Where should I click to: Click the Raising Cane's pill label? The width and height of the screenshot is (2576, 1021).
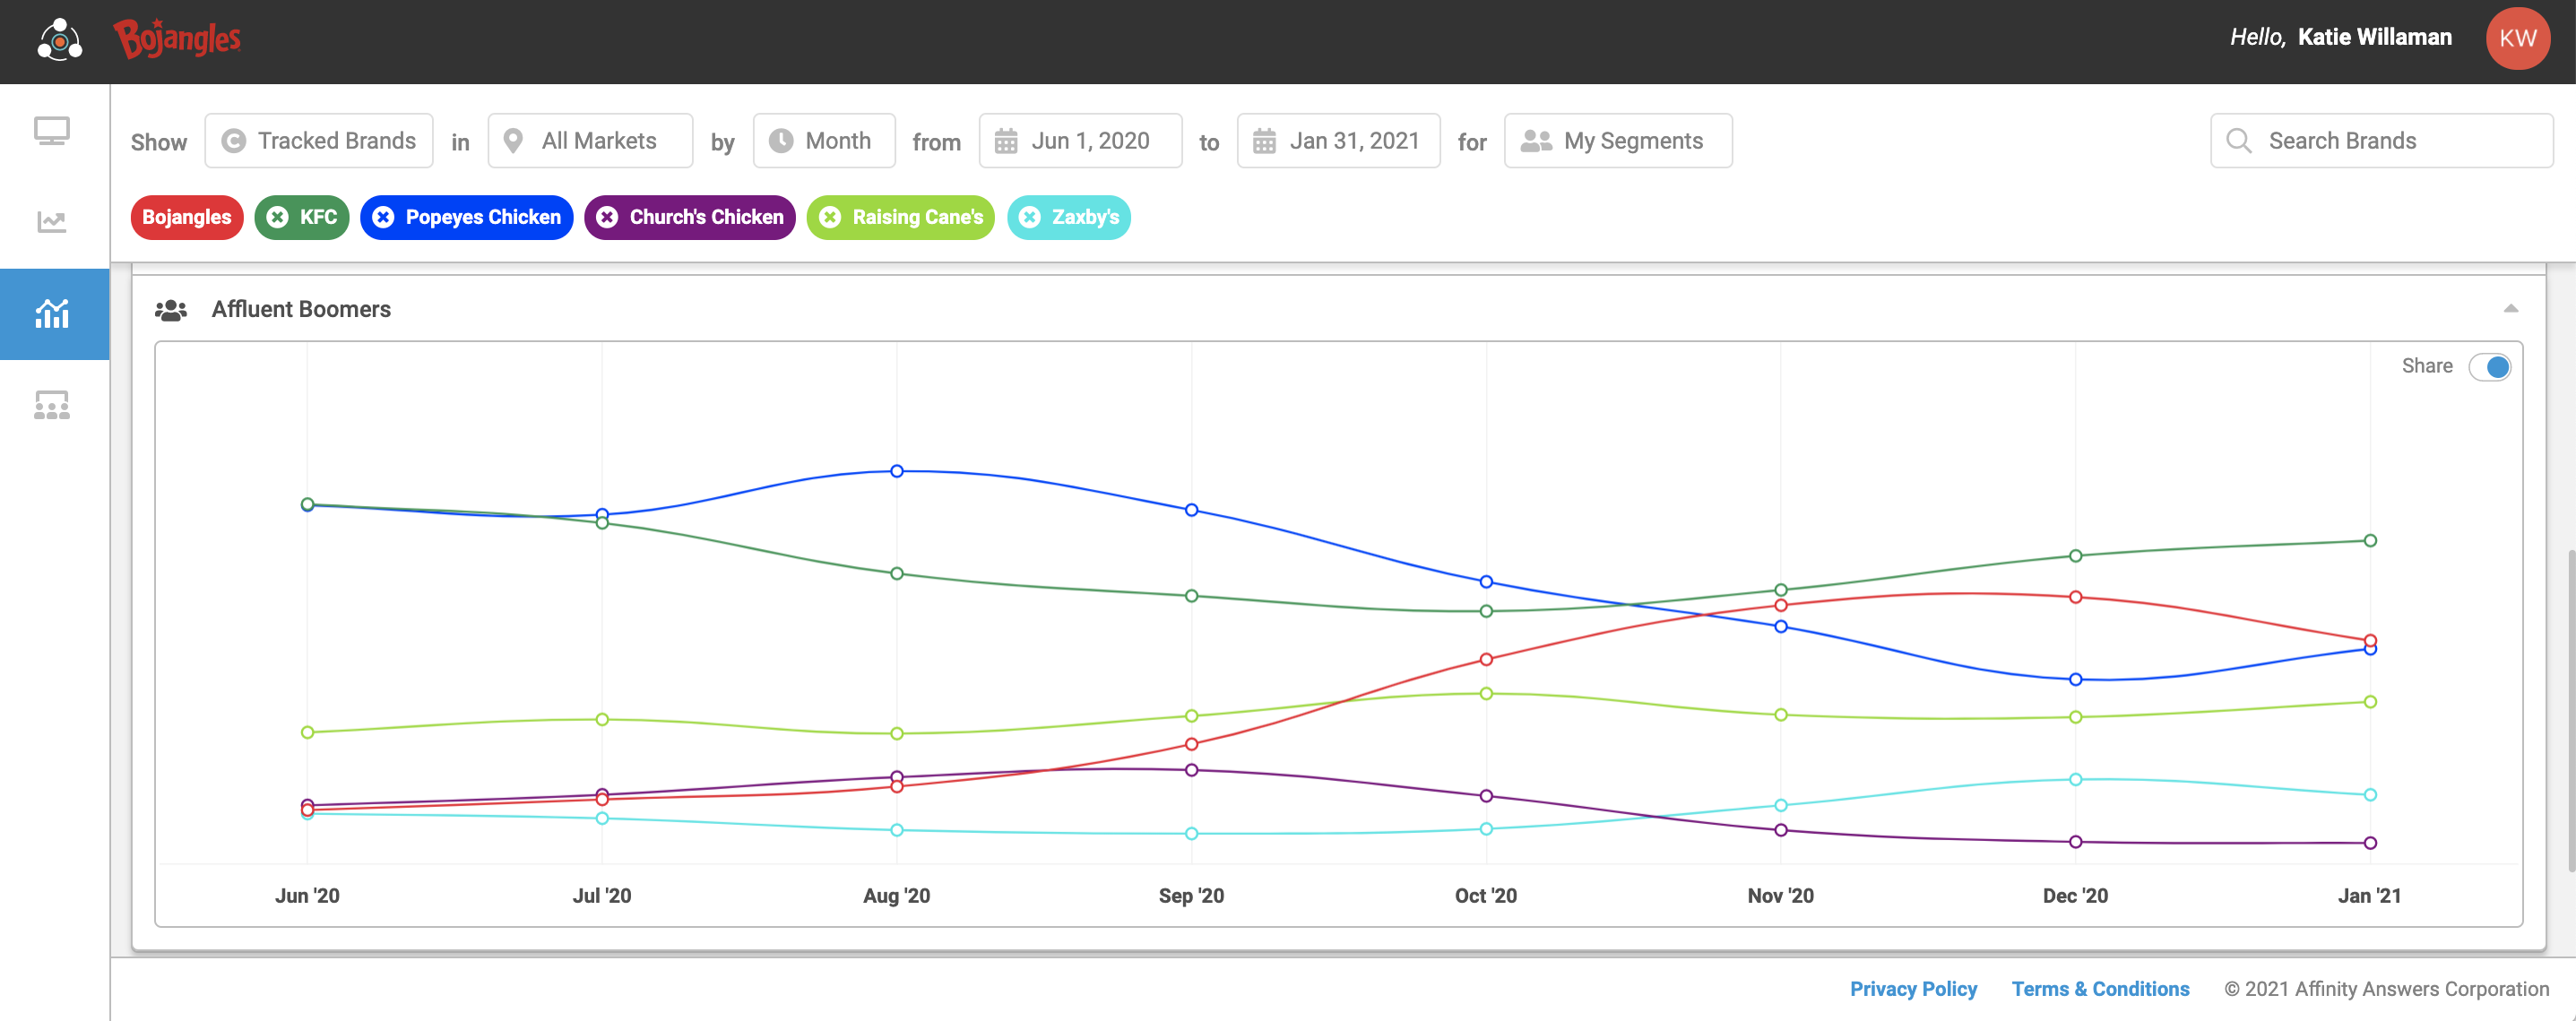point(917,218)
